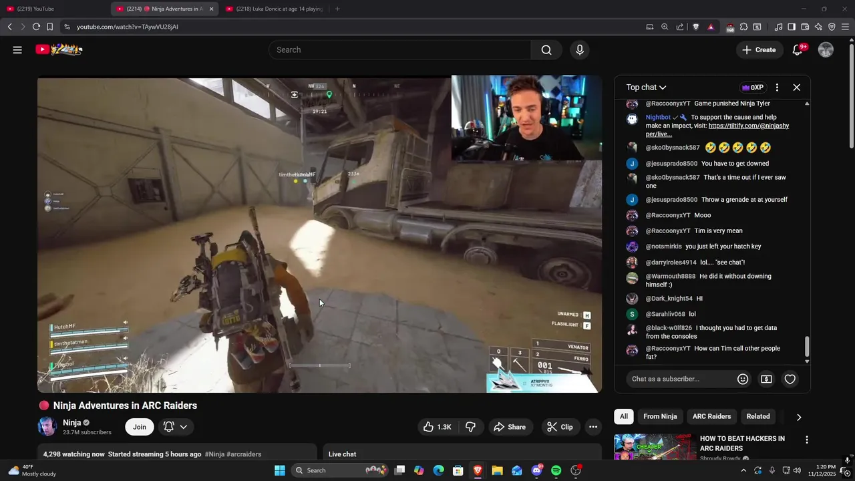Open Brave Leo AI sparkle icon
855x481 pixels.
point(818,27)
